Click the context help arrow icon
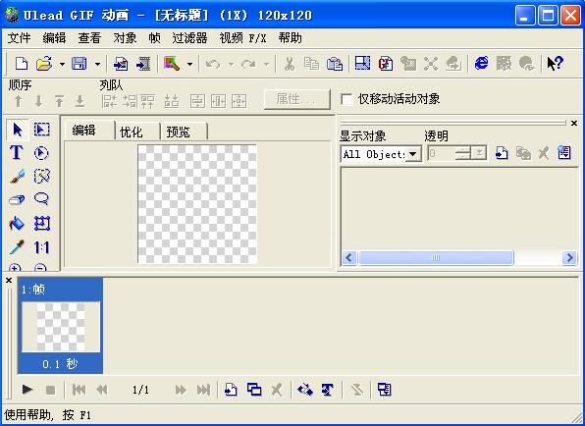 (x=555, y=64)
